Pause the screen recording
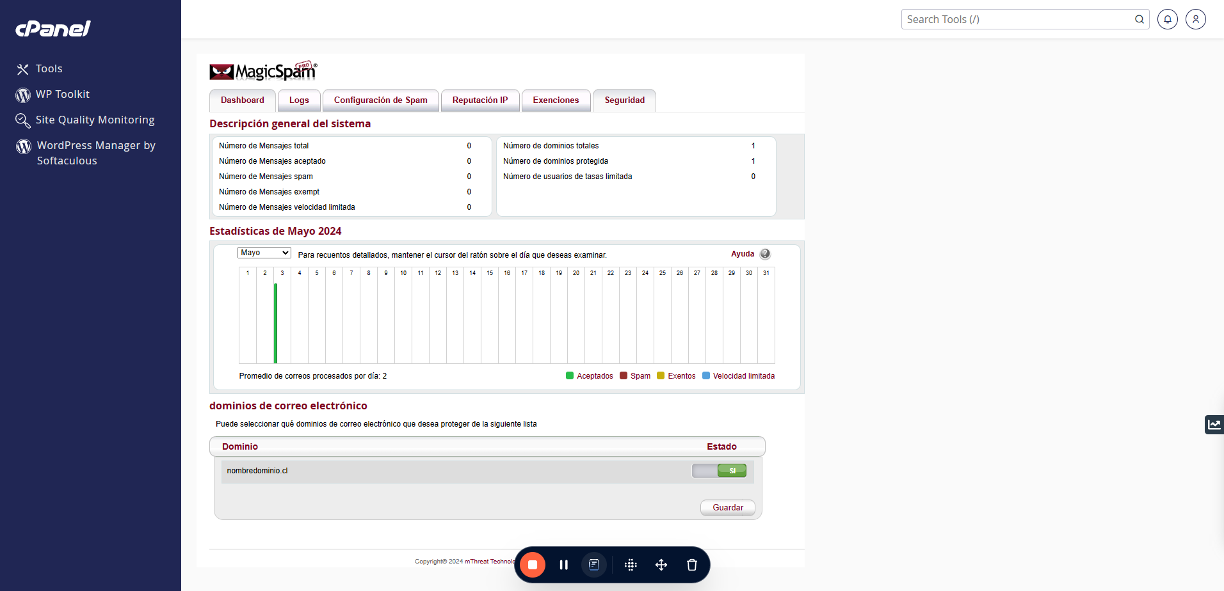The width and height of the screenshot is (1224, 591). point(563,565)
